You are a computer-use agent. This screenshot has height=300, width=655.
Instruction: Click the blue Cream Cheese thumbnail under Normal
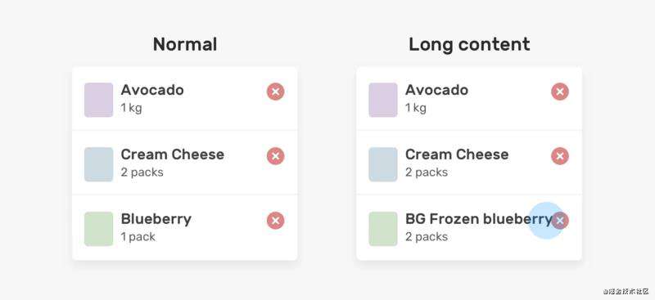(x=98, y=164)
